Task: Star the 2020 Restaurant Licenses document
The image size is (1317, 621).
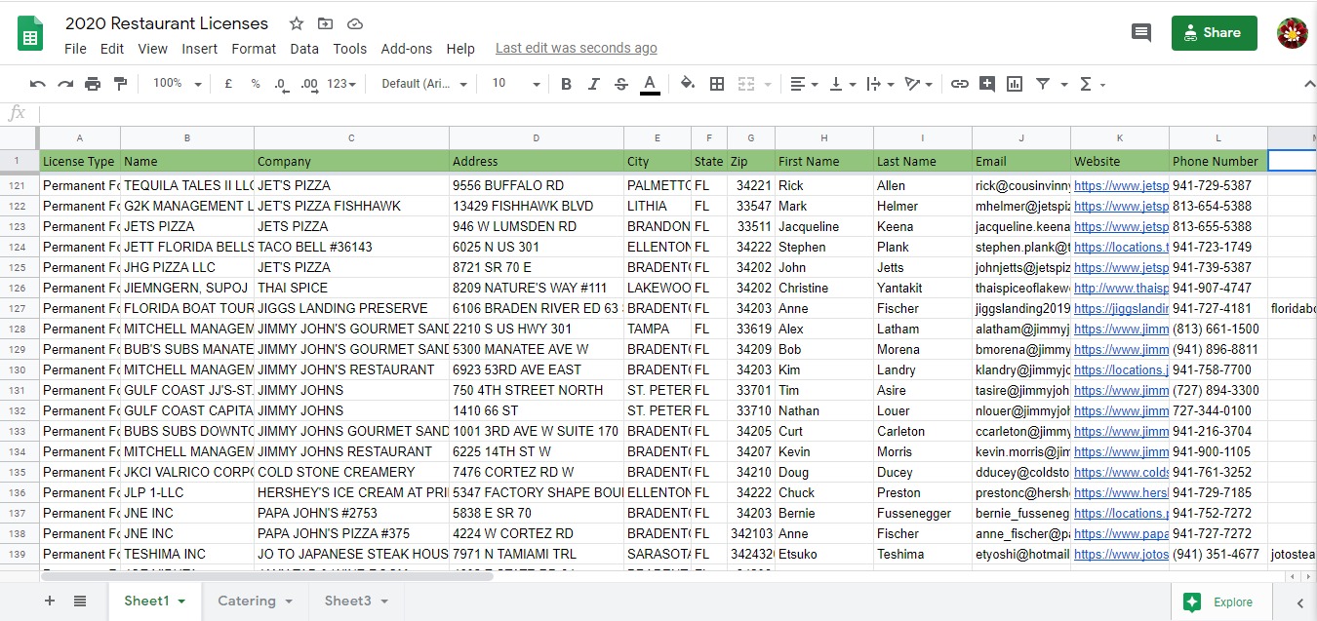Action: tap(297, 23)
